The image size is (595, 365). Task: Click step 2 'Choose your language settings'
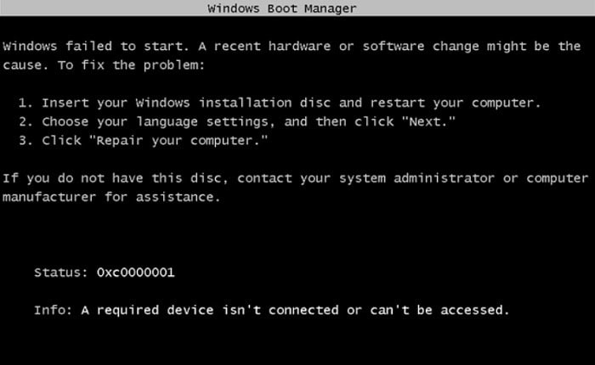coord(237,122)
